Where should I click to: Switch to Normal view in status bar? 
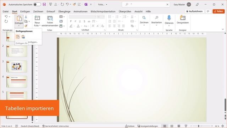(x=165, y=126)
